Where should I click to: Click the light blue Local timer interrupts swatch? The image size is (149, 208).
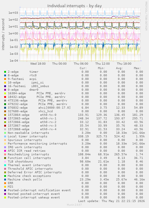[x=5, y=136]
